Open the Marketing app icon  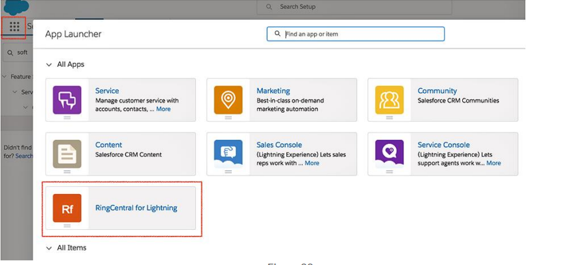tap(228, 99)
